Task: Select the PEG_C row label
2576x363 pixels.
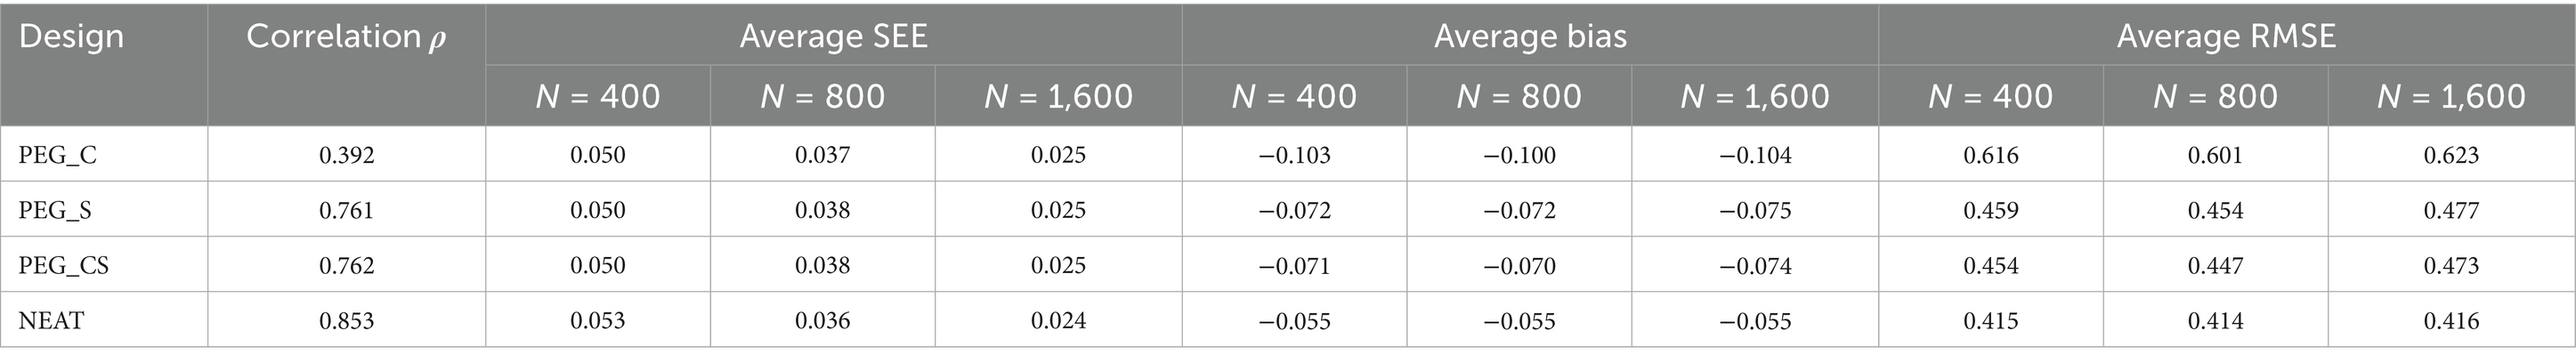Action: coord(58,155)
